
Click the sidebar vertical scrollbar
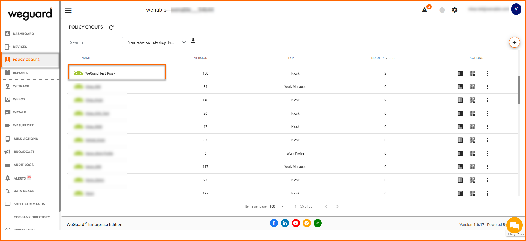pos(59,106)
